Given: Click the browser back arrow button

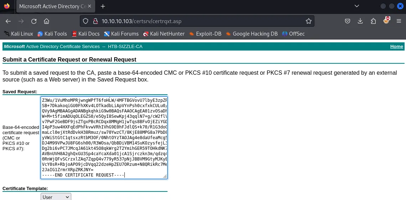Looking at the screenshot, I should 8,21.
